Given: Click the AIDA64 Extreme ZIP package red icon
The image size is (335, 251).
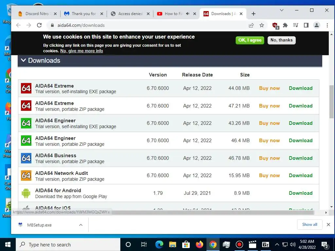Looking at the screenshot, I should (x=26, y=106).
